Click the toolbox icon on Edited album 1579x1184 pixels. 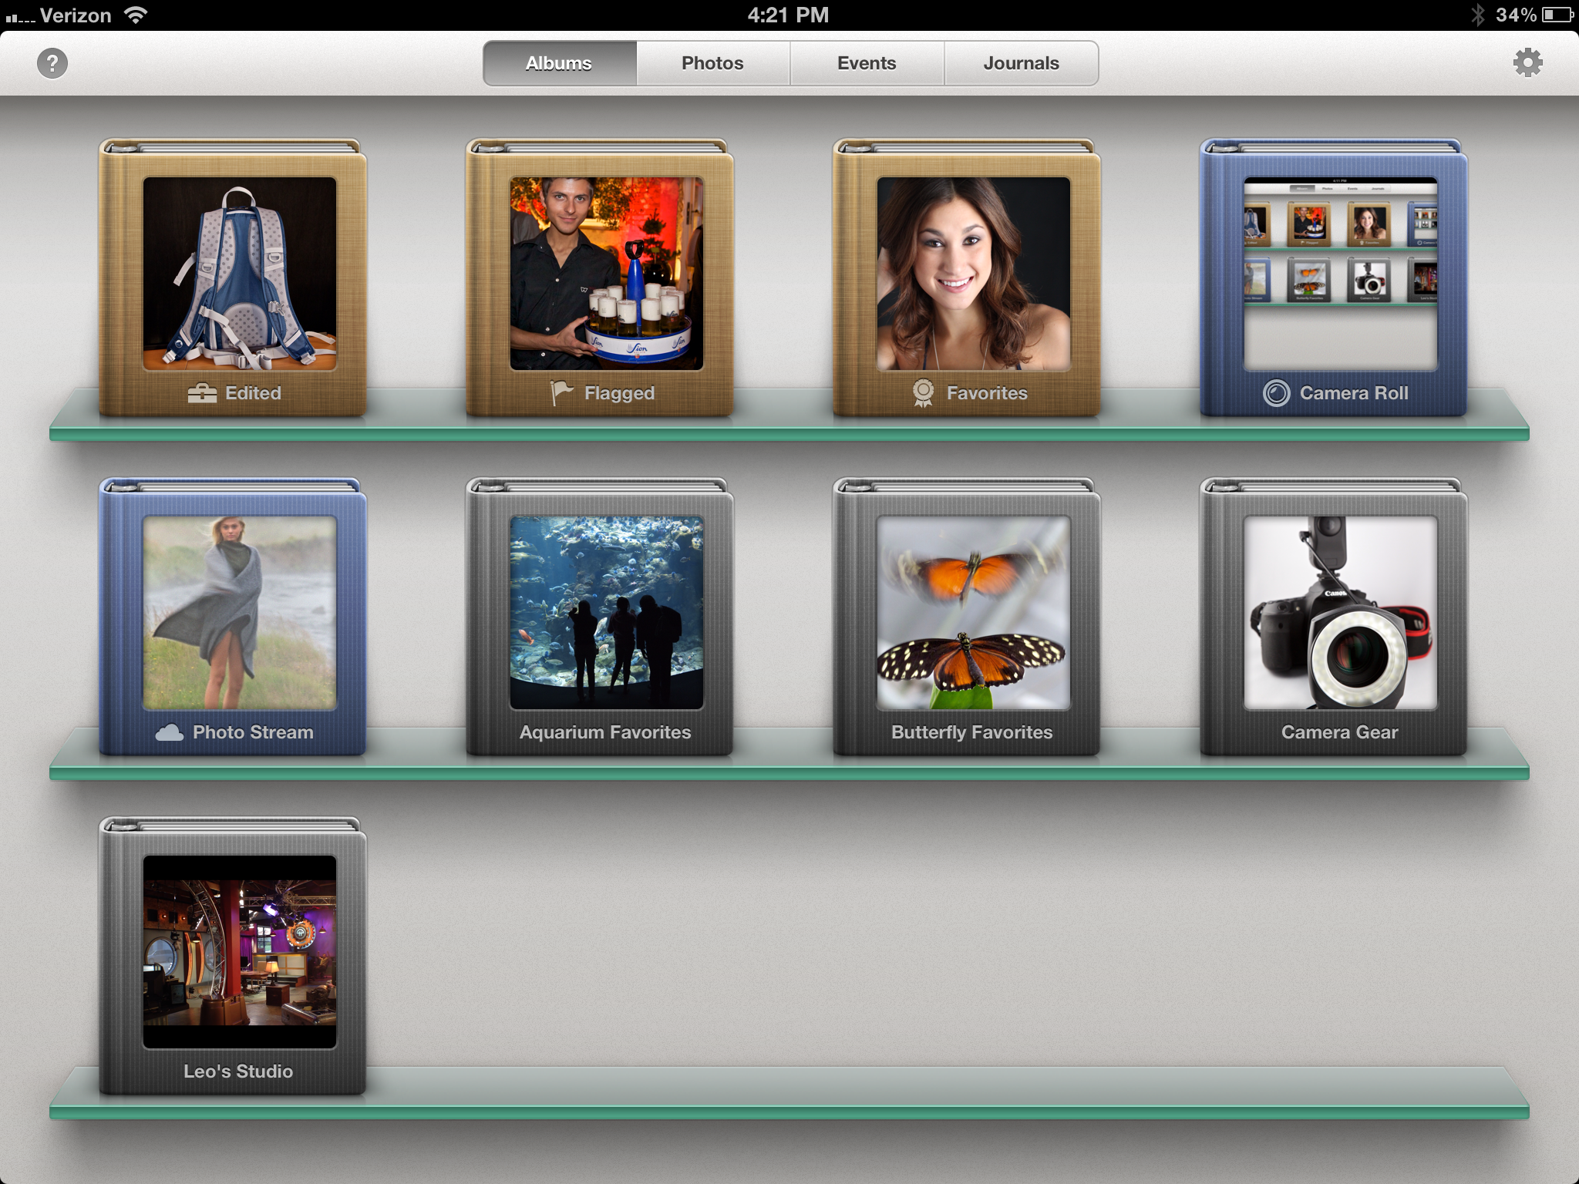pos(202,393)
